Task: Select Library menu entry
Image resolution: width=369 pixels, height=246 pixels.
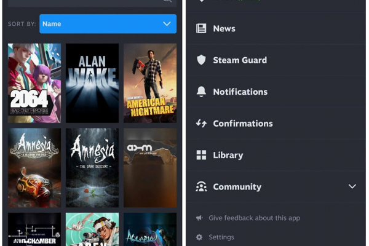Action: pos(276,155)
